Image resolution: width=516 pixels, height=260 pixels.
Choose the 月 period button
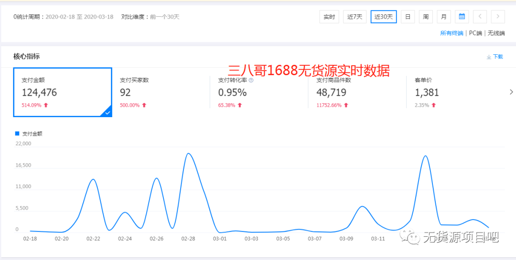point(444,17)
